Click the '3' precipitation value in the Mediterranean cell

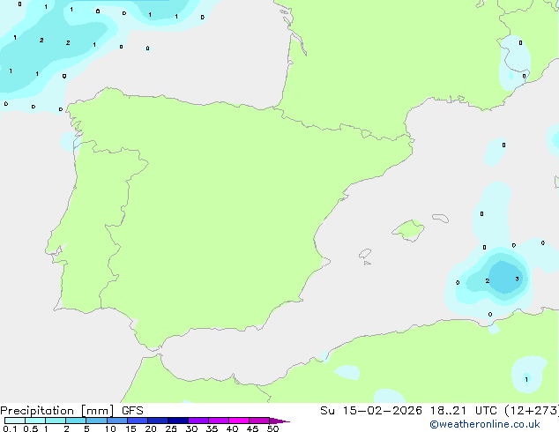coord(517,279)
